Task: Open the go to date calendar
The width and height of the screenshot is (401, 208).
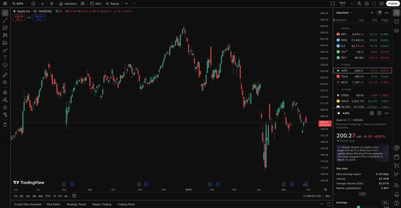Action: point(74,196)
